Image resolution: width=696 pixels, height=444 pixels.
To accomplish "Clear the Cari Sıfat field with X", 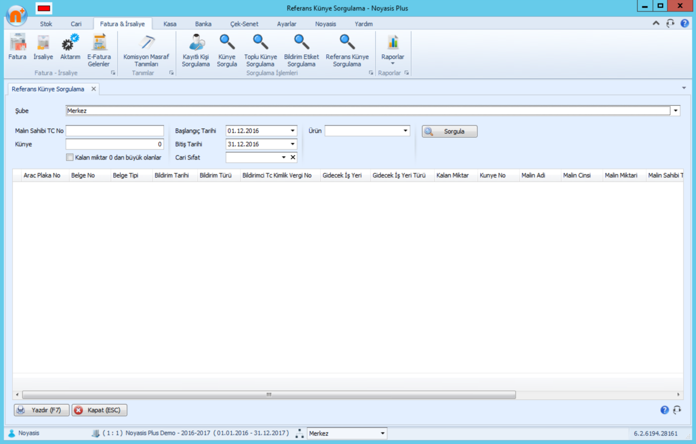I will (x=293, y=157).
